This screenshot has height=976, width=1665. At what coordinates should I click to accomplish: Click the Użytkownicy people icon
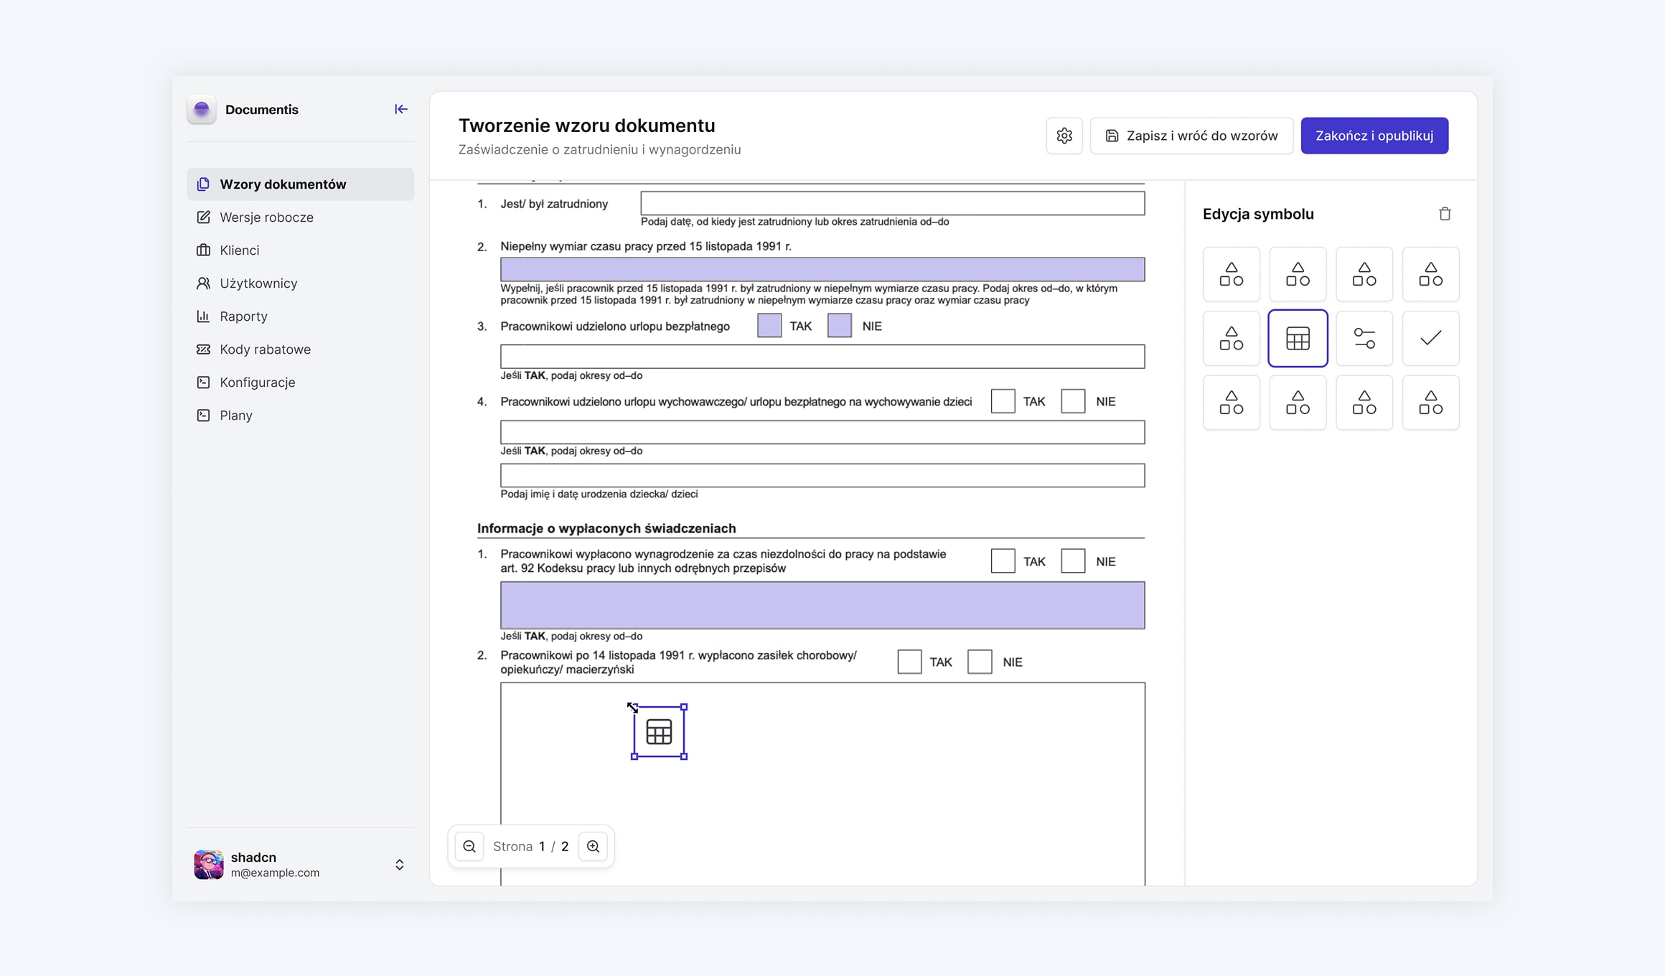tap(203, 283)
